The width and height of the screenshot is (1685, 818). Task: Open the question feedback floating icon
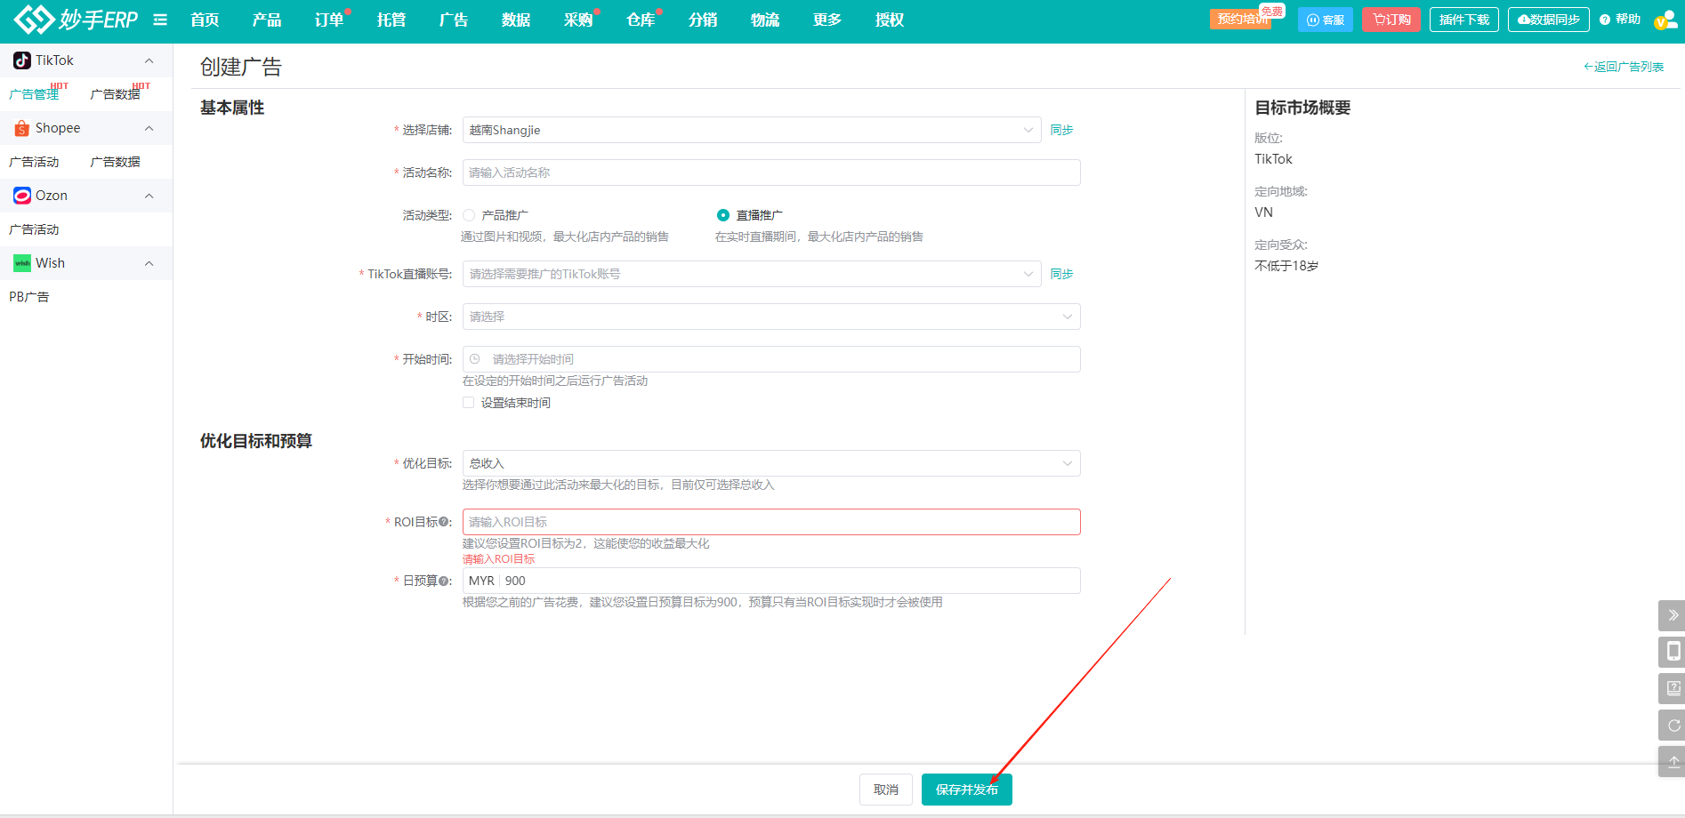[x=1672, y=688]
